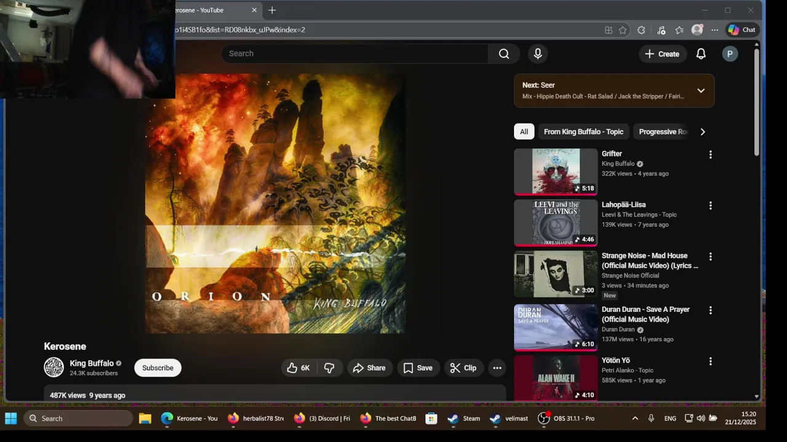
Task: Switch to Steam taskbar window
Action: pyautogui.click(x=464, y=418)
